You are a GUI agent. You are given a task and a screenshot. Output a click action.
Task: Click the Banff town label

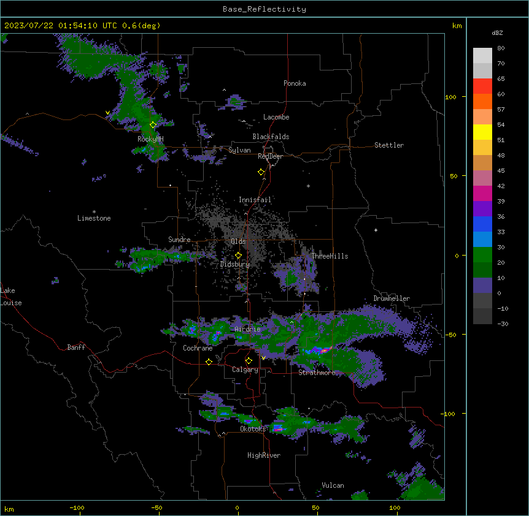[x=76, y=347]
